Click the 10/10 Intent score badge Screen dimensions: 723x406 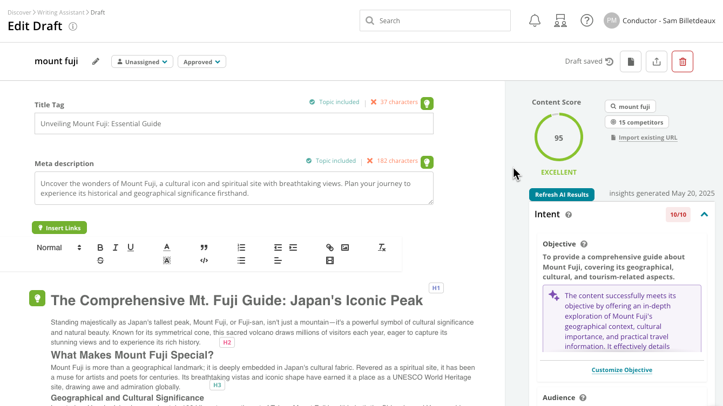point(678,215)
